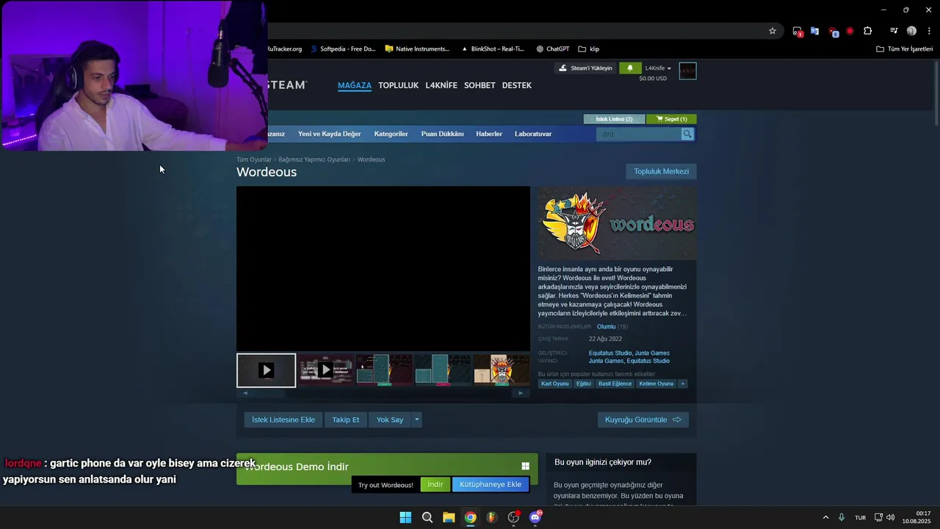Open Chrome's three-dot menu
Screen dimensions: 940x529
(x=929, y=31)
